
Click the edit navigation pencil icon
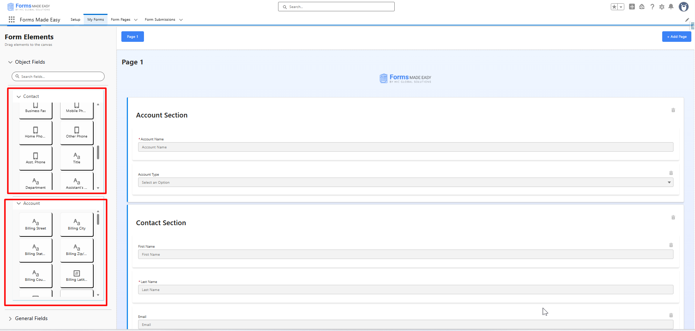click(x=687, y=20)
